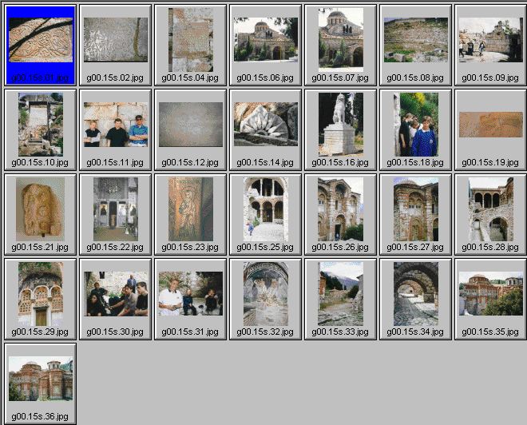Click the g00.15s.04.jpg stone inscription thumbnail

(190, 41)
